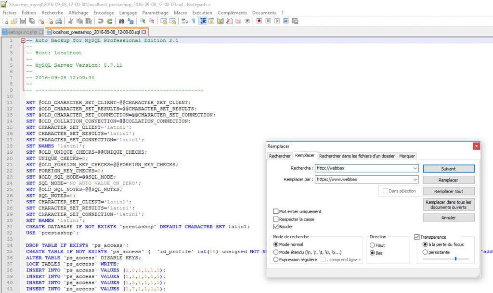Zoom out using the magnifier minus icon
This screenshot has width=493, height=293.
(x=152, y=21)
